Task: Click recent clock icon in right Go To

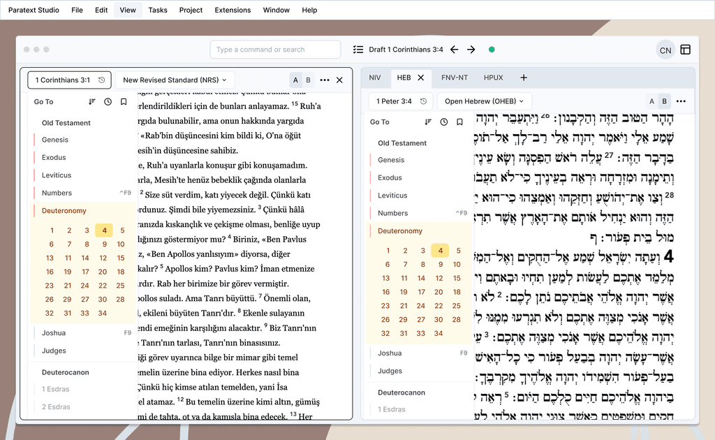Action: [x=443, y=122]
